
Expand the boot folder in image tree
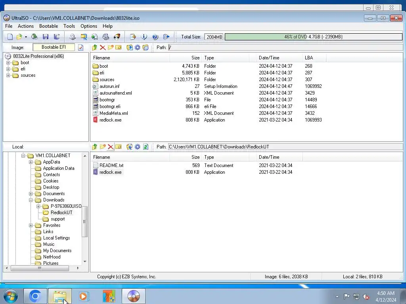(8, 63)
